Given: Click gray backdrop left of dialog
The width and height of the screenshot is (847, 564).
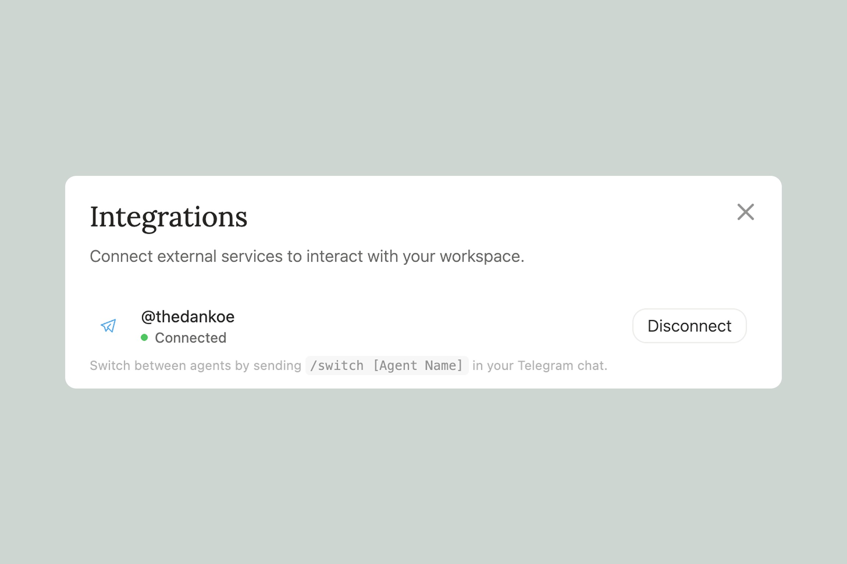Looking at the screenshot, I should pyautogui.click(x=32, y=282).
